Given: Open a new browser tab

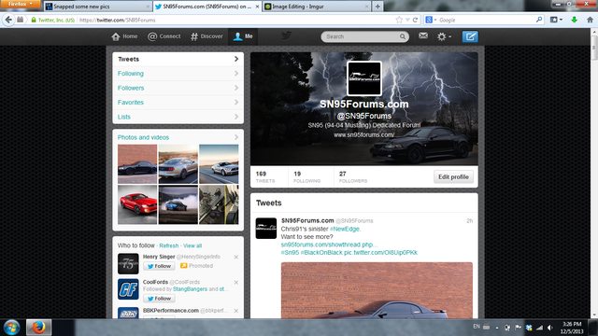Looking at the screenshot, I should click(377, 7).
